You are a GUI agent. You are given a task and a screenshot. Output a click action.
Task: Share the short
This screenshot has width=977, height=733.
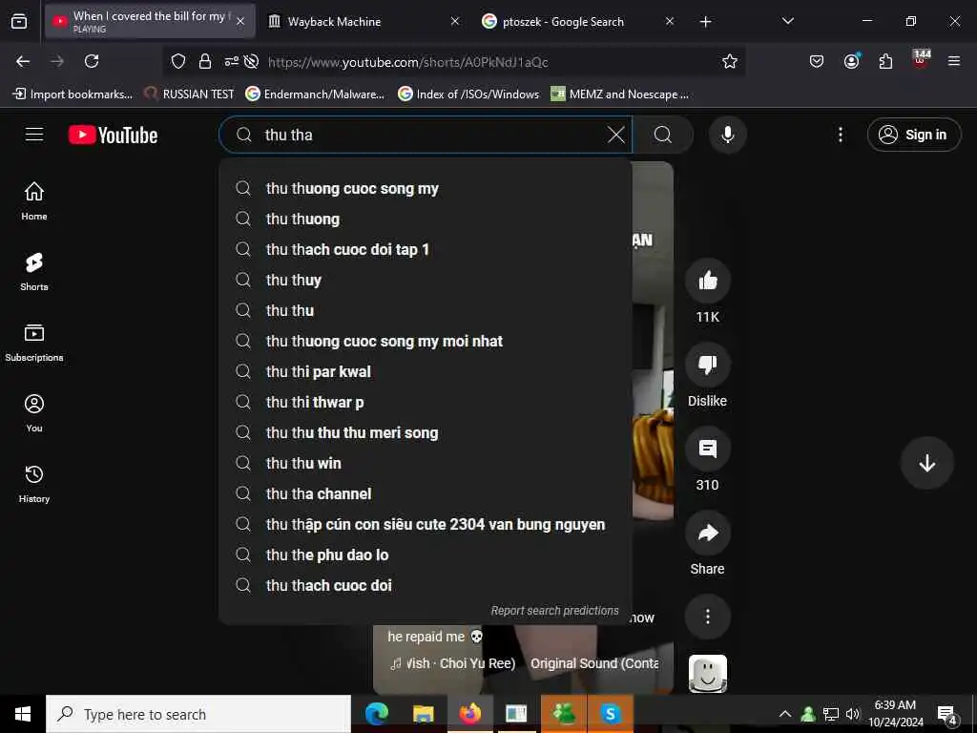[708, 533]
